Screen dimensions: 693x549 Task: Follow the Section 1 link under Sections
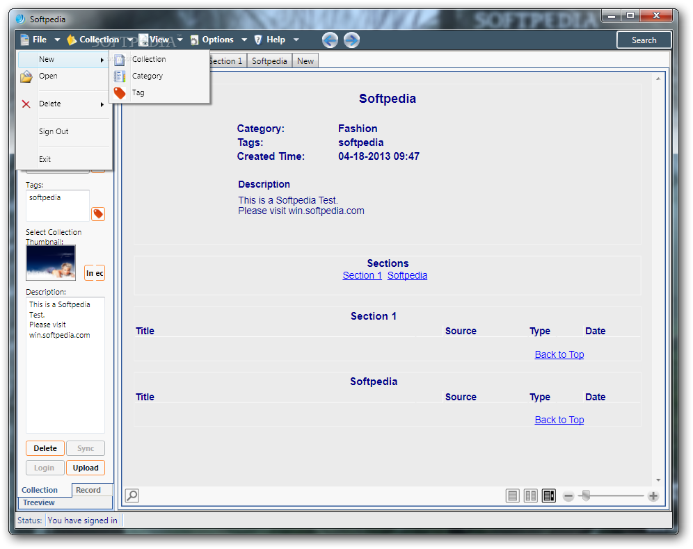point(362,275)
